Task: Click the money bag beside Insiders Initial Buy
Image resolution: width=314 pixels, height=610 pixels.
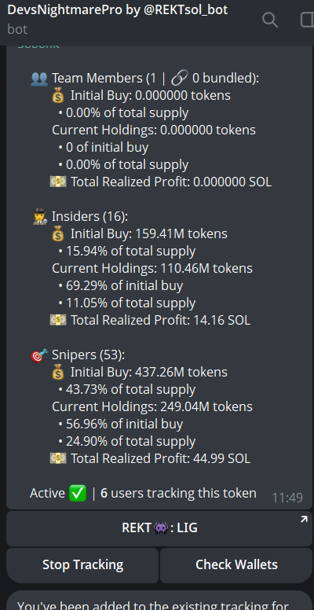Action: click(58, 234)
